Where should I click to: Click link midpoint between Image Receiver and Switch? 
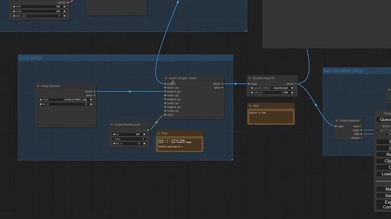(130, 92)
